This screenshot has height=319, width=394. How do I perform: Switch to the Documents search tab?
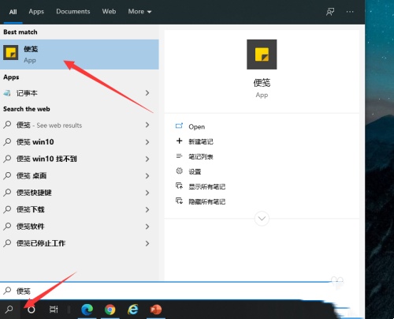point(73,12)
